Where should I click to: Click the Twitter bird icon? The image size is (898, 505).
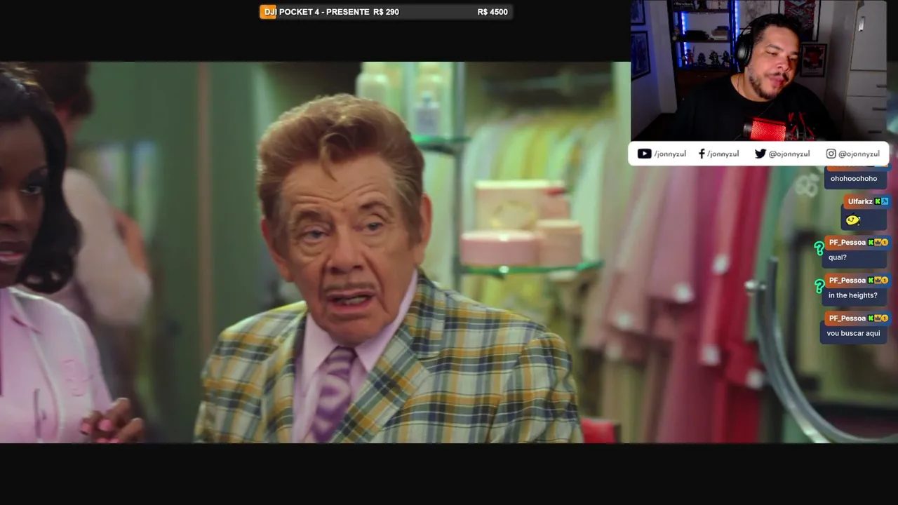click(x=760, y=154)
